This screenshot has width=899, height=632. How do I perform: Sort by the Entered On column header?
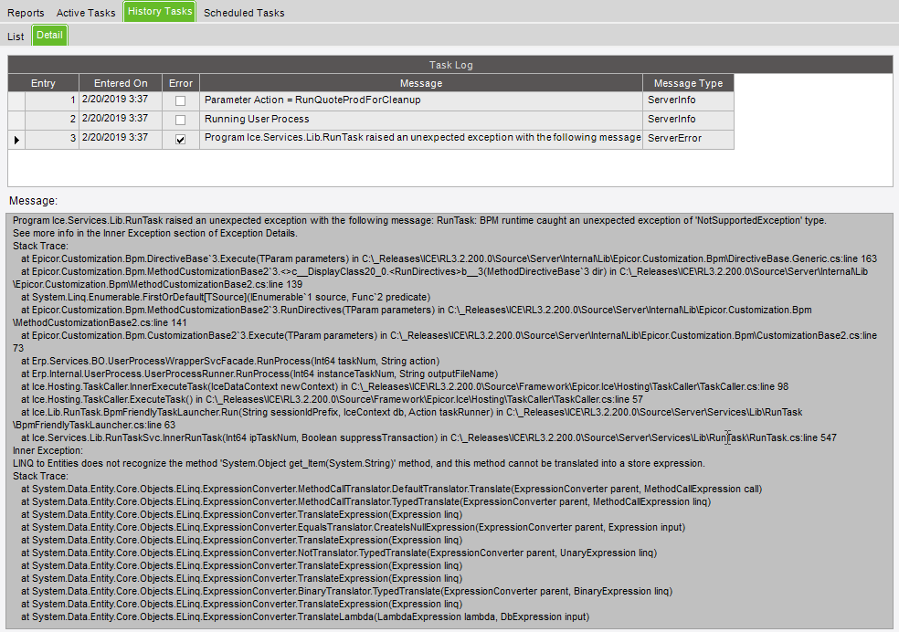[121, 83]
